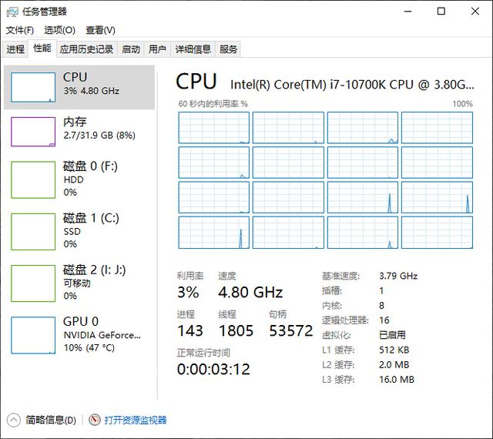Switch to the 应用历史记录 tab

tap(86, 49)
